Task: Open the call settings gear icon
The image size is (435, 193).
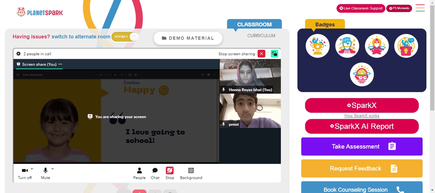Action: coord(19,54)
